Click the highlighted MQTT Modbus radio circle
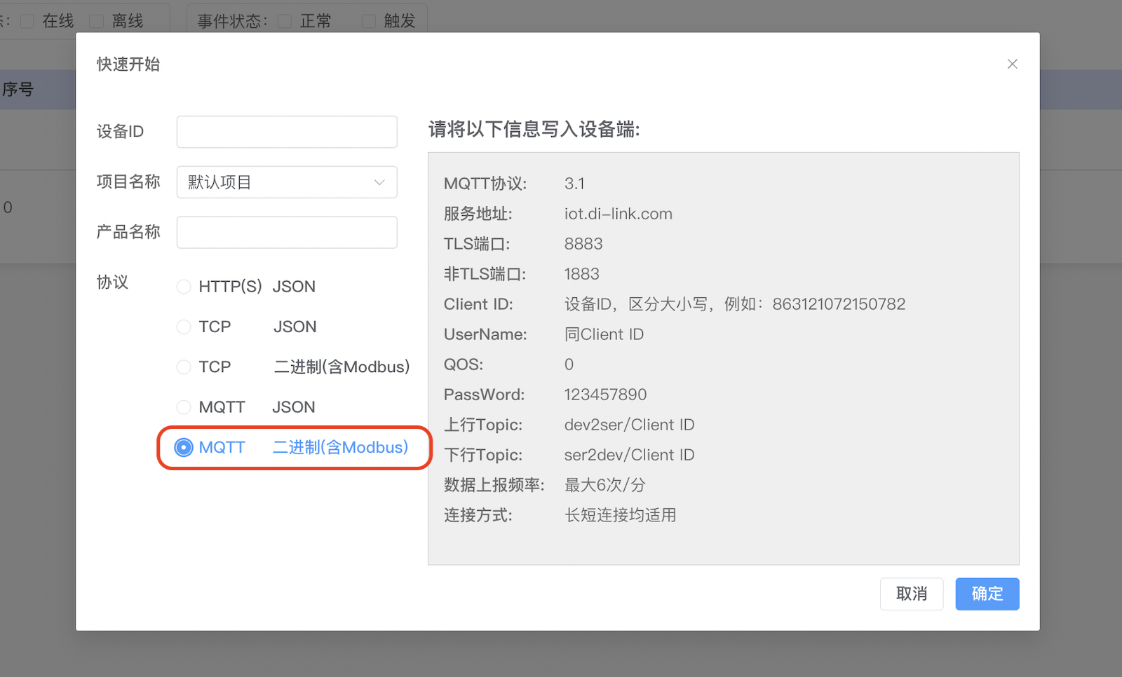This screenshot has width=1122, height=677. [x=184, y=447]
